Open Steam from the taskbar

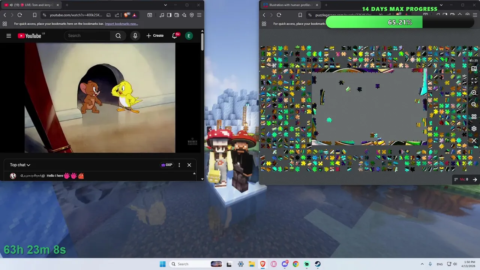coord(318,264)
